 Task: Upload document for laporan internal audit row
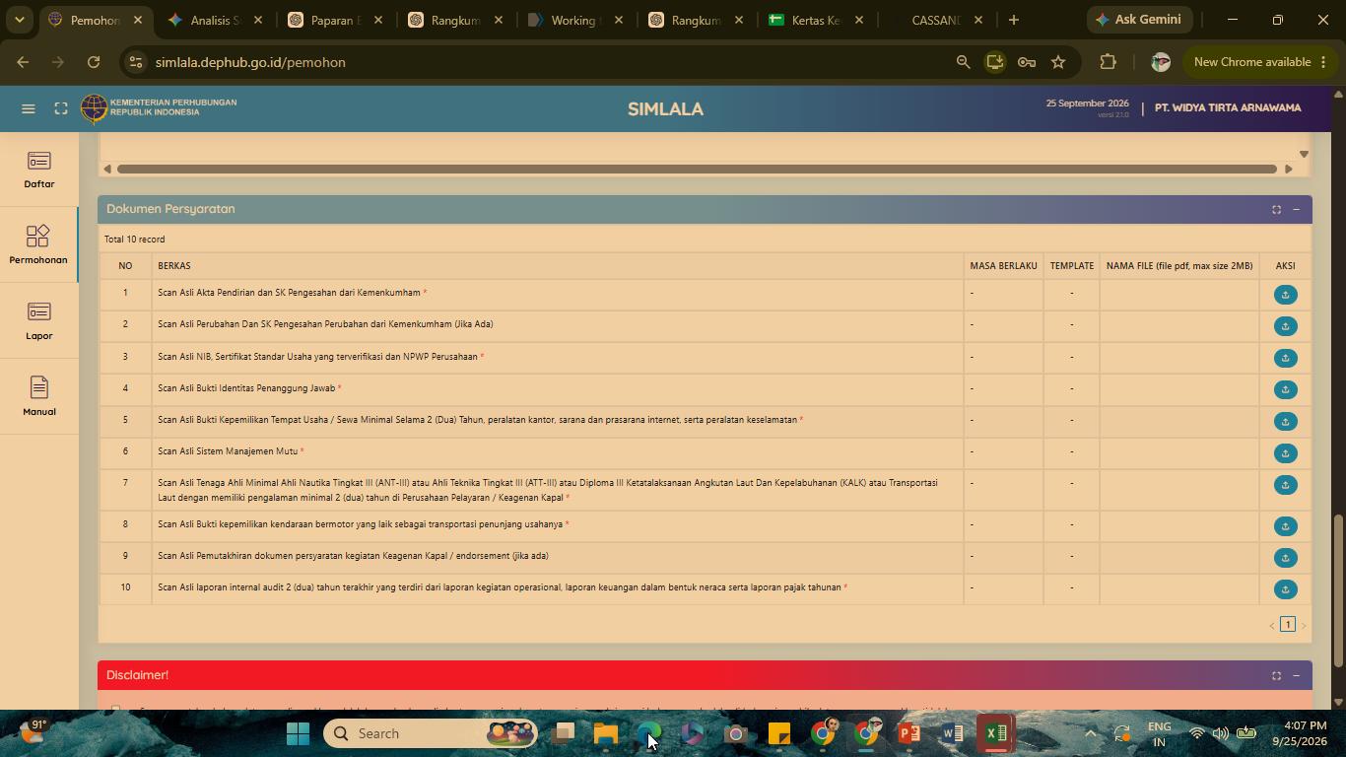tap(1285, 589)
